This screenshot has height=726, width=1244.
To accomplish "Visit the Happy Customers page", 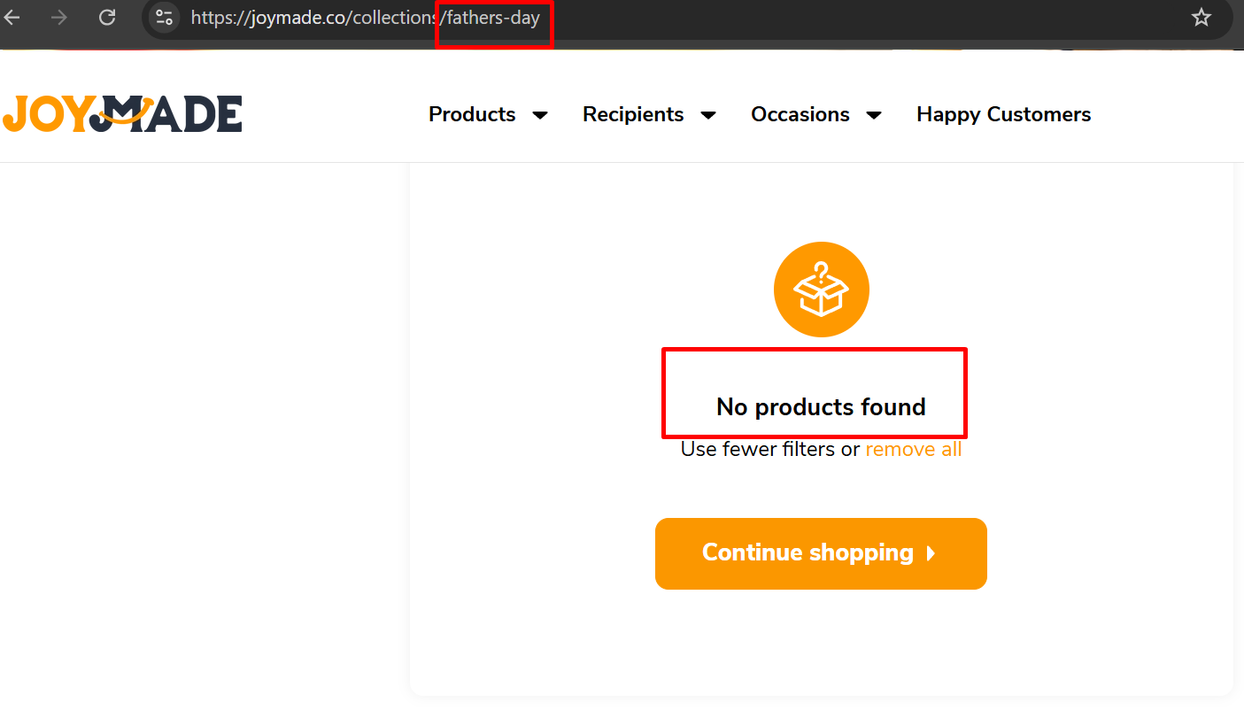I will point(1003,114).
